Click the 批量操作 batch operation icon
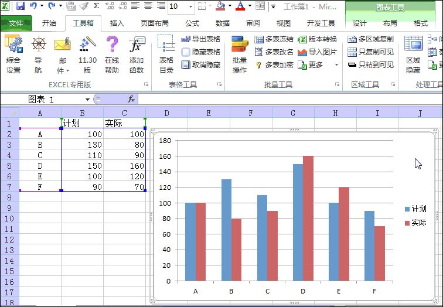Image resolution: width=443 pixels, height=307 pixels. coord(239,54)
